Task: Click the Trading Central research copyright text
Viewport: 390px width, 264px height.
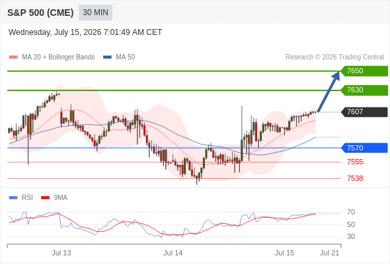Action: (x=334, y=57)
